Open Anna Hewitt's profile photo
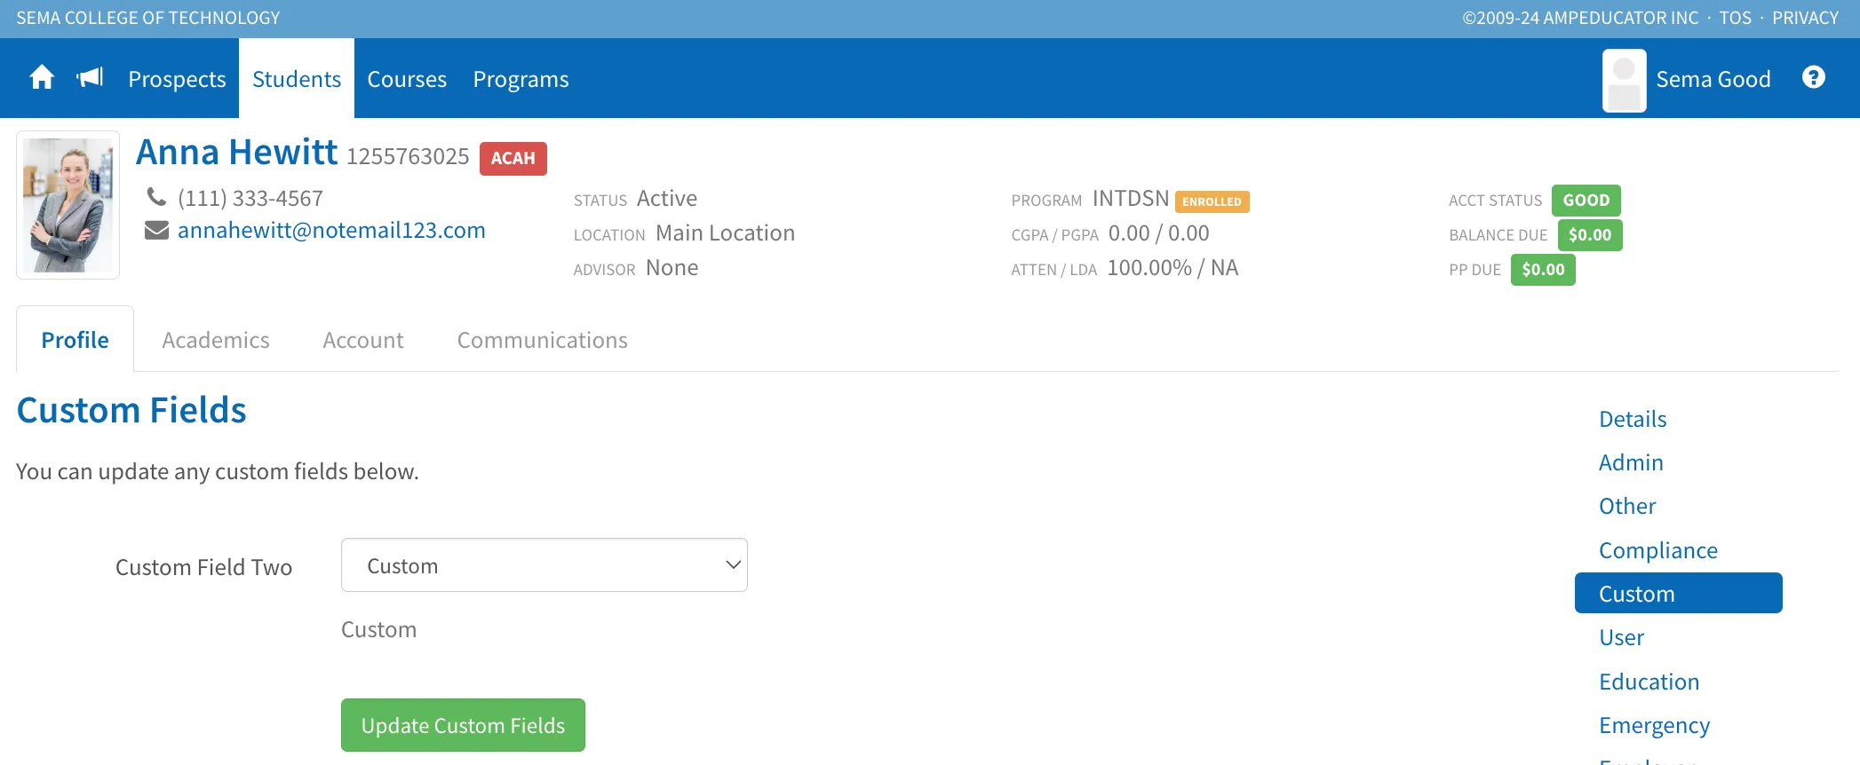The width and height of the screenshot is (1860, 765). point(68,205)
